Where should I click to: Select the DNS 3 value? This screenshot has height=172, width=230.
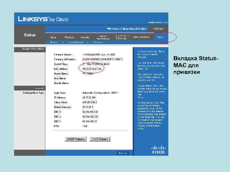click(89, 121)
